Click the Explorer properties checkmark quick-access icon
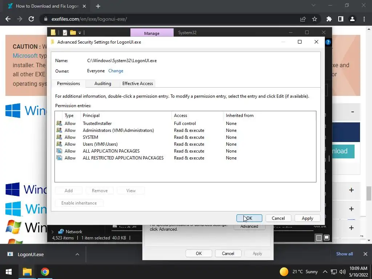This screenshot has height=279, width=372. tap(65, 32)
